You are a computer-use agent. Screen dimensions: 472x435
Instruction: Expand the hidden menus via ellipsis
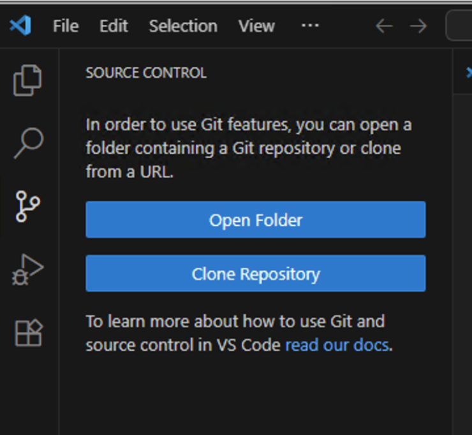pos(310,26)
